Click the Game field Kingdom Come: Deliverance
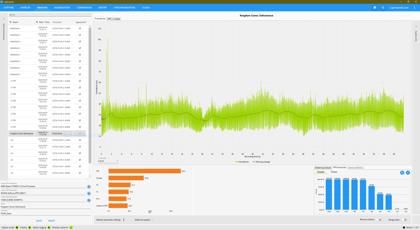Viewport: 420px width, 230px height. pos(46,207)
